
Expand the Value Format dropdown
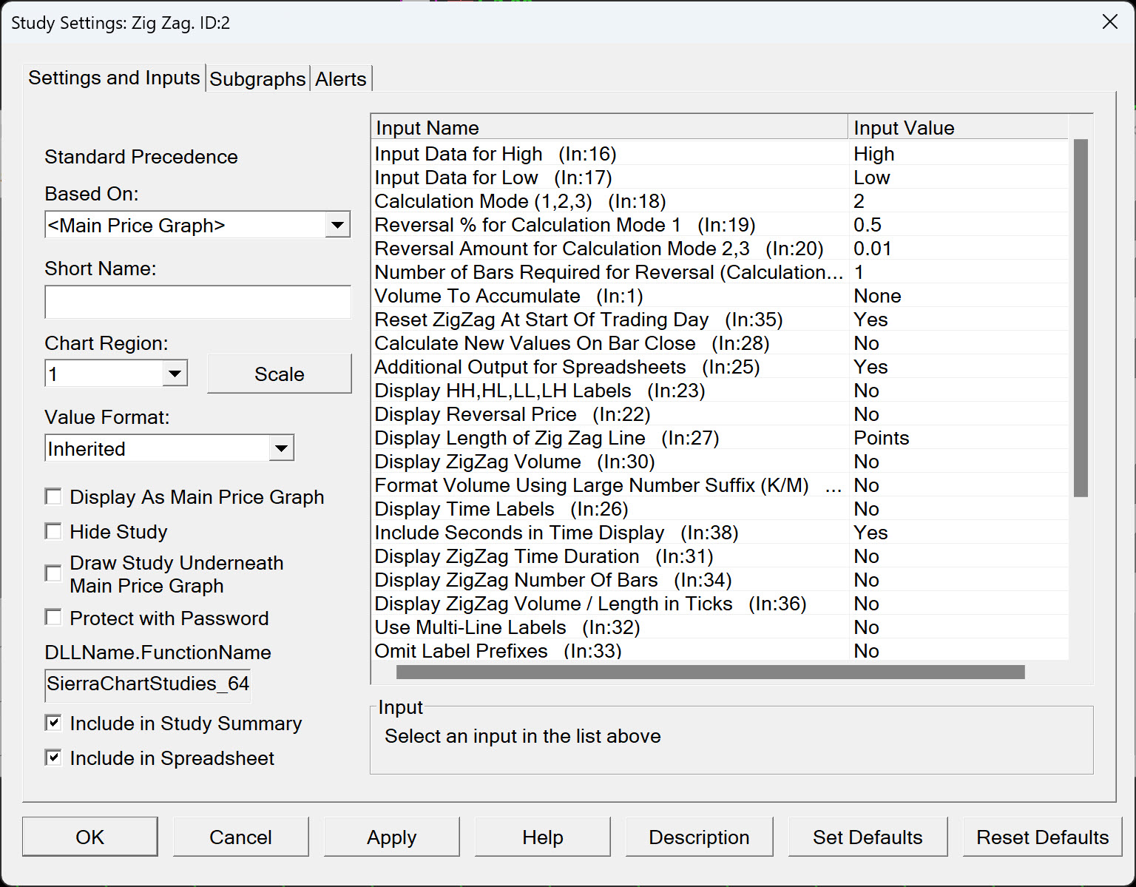coord(281,448)
